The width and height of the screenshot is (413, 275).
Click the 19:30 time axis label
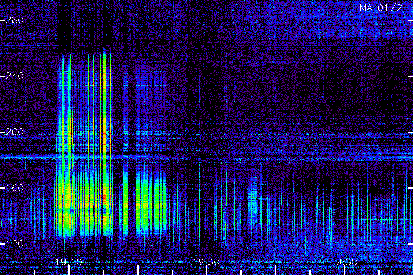pos(206,262)
